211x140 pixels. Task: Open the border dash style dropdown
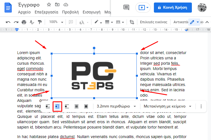(120, 22)
